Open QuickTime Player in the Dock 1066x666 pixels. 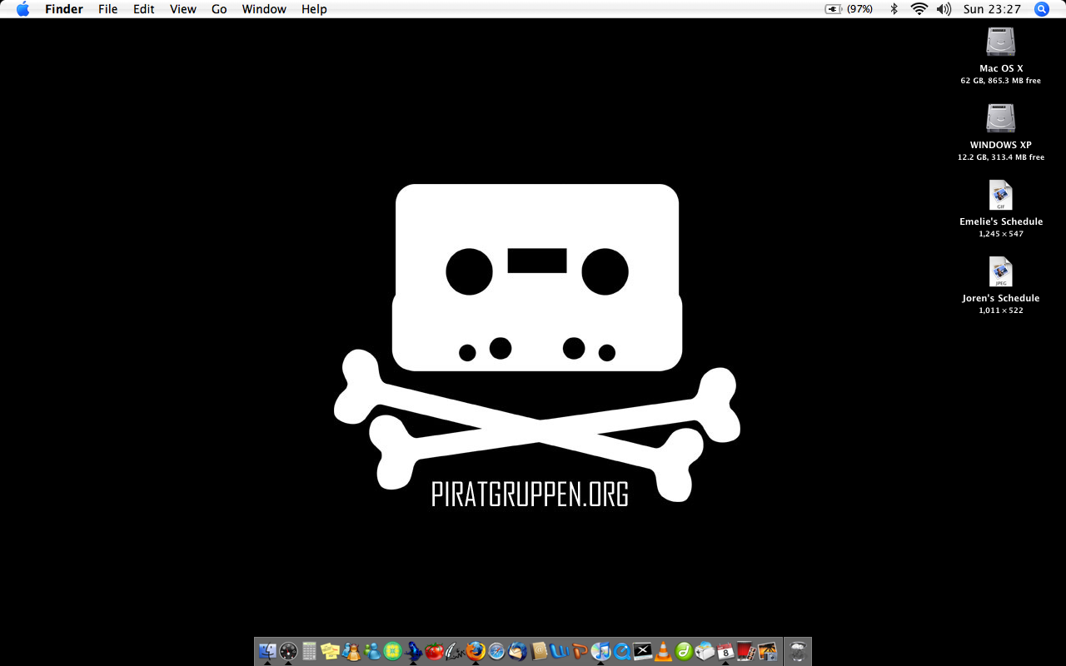(621, 651)
